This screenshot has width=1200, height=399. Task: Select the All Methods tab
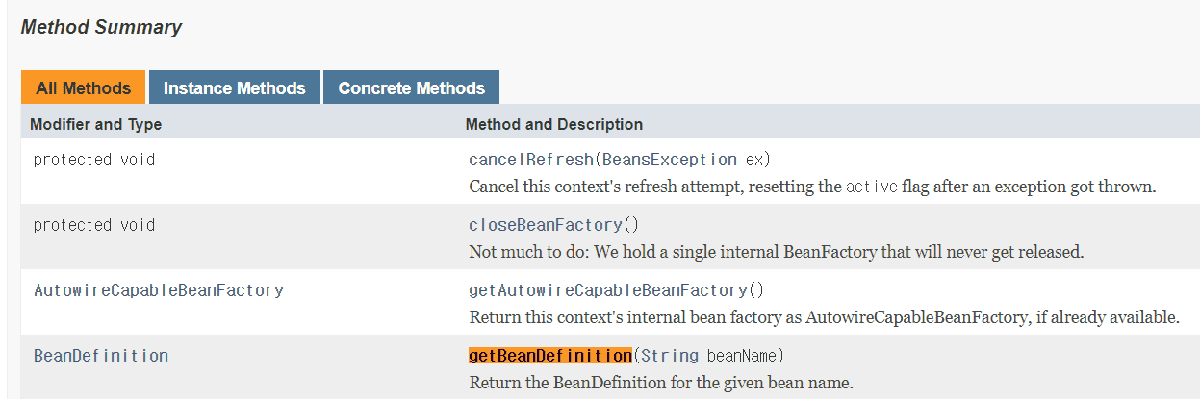83,87
